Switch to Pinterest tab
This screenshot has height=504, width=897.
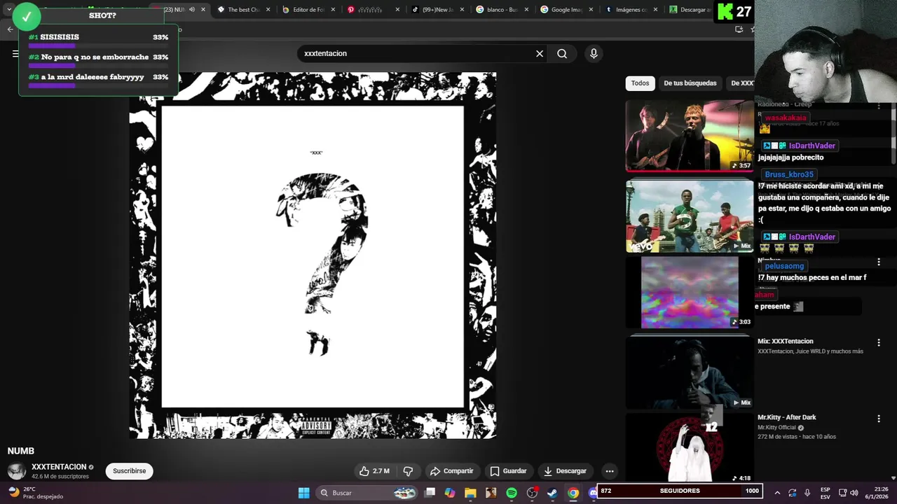[373, 10]
